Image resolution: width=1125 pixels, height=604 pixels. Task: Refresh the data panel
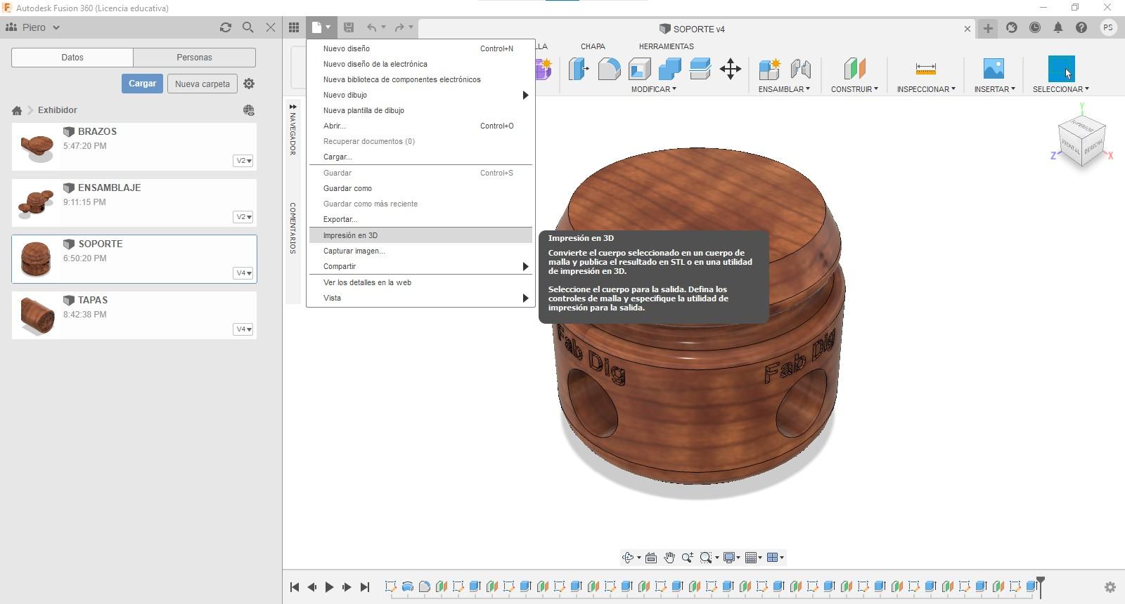(226, 27)
